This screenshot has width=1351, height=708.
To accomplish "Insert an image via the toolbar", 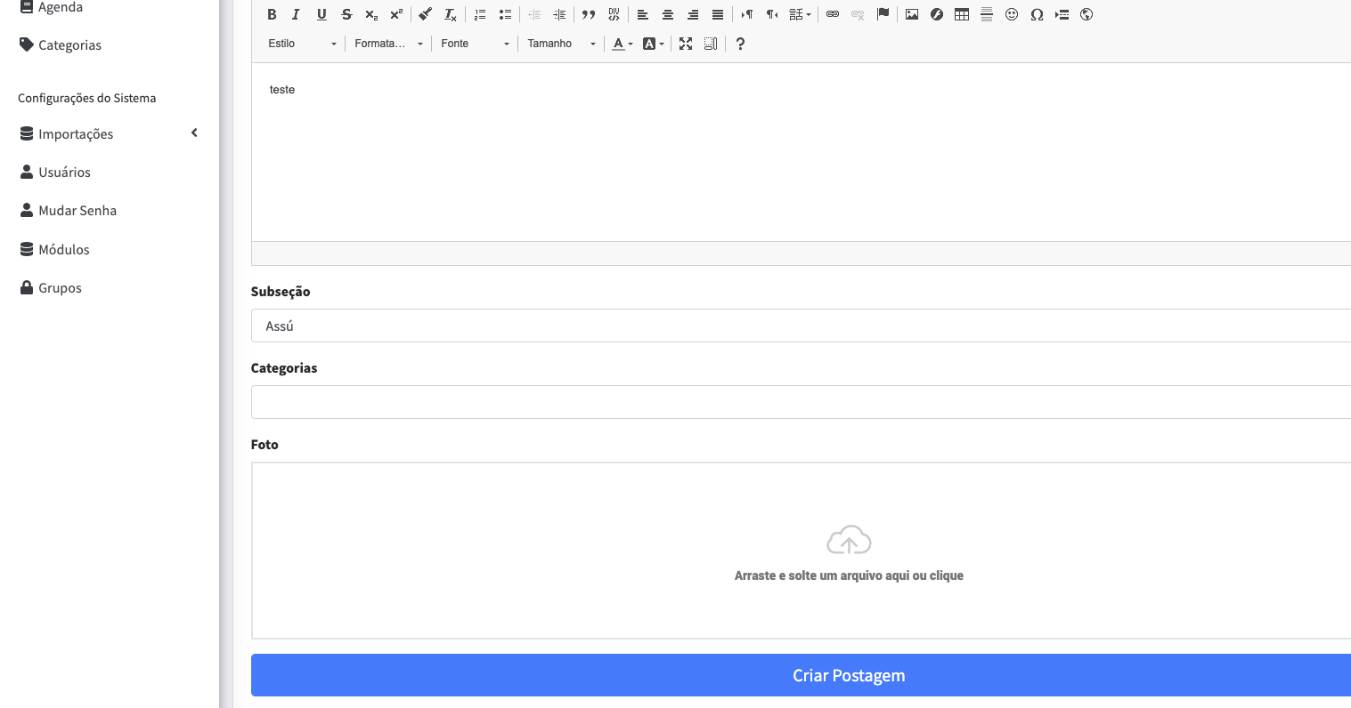I will tap(912, 14).
